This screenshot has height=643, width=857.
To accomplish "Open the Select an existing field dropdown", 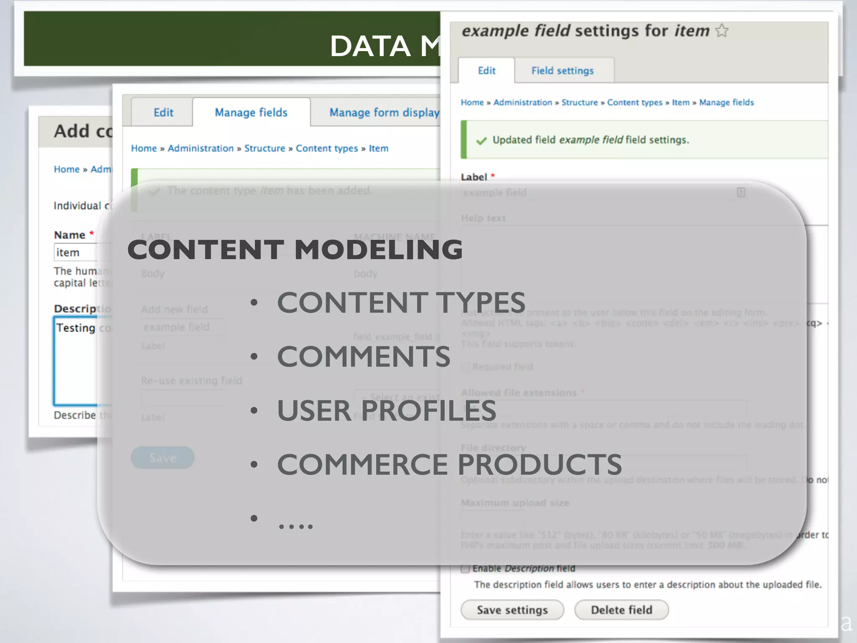I will click(398, 397).
